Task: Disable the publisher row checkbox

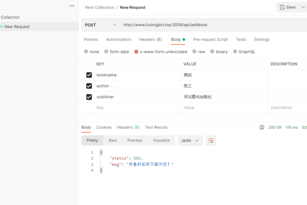Action: [89, 97]
